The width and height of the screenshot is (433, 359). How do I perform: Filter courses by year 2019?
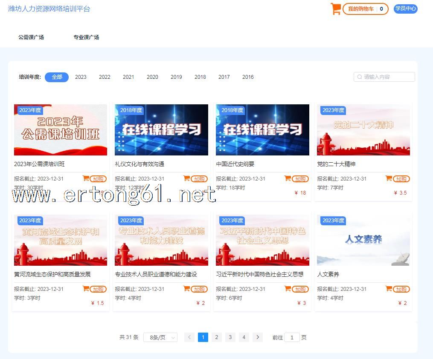(176, 77)
